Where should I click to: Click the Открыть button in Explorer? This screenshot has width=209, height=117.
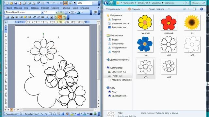(x=136, y=9)
